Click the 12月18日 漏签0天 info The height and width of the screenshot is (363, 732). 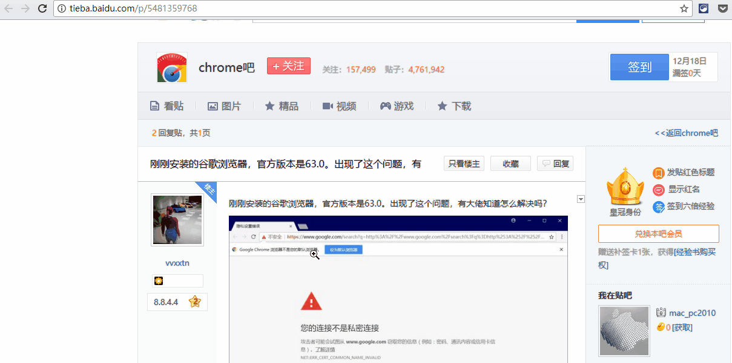(690, 67)
